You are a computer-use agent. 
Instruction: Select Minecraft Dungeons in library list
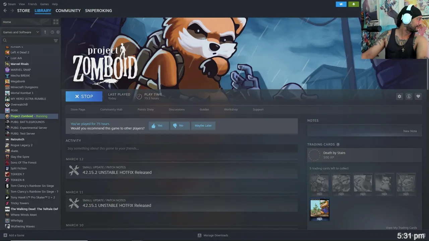(x=24, y=87)
